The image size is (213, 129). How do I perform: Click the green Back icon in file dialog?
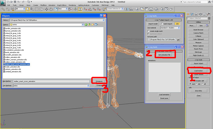pyautogui.click(x=86, y=24)
